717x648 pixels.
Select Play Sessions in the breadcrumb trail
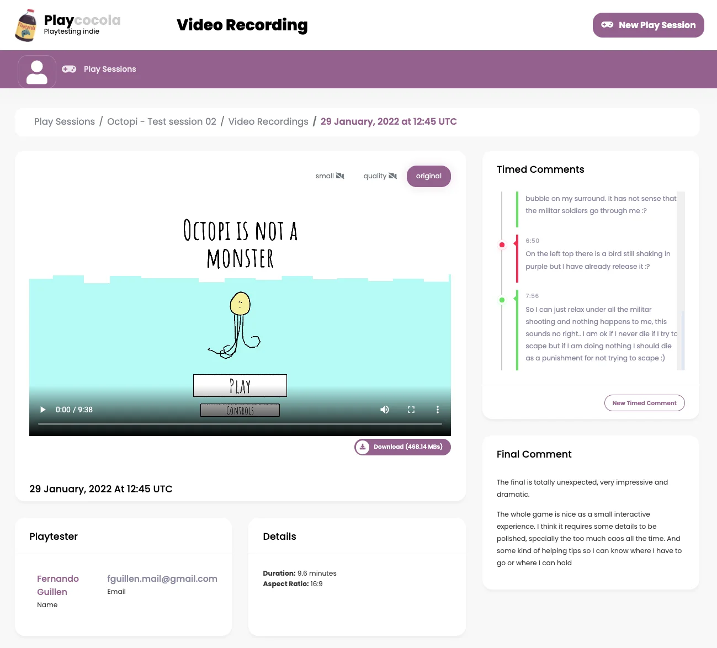[x=64, y=121]
